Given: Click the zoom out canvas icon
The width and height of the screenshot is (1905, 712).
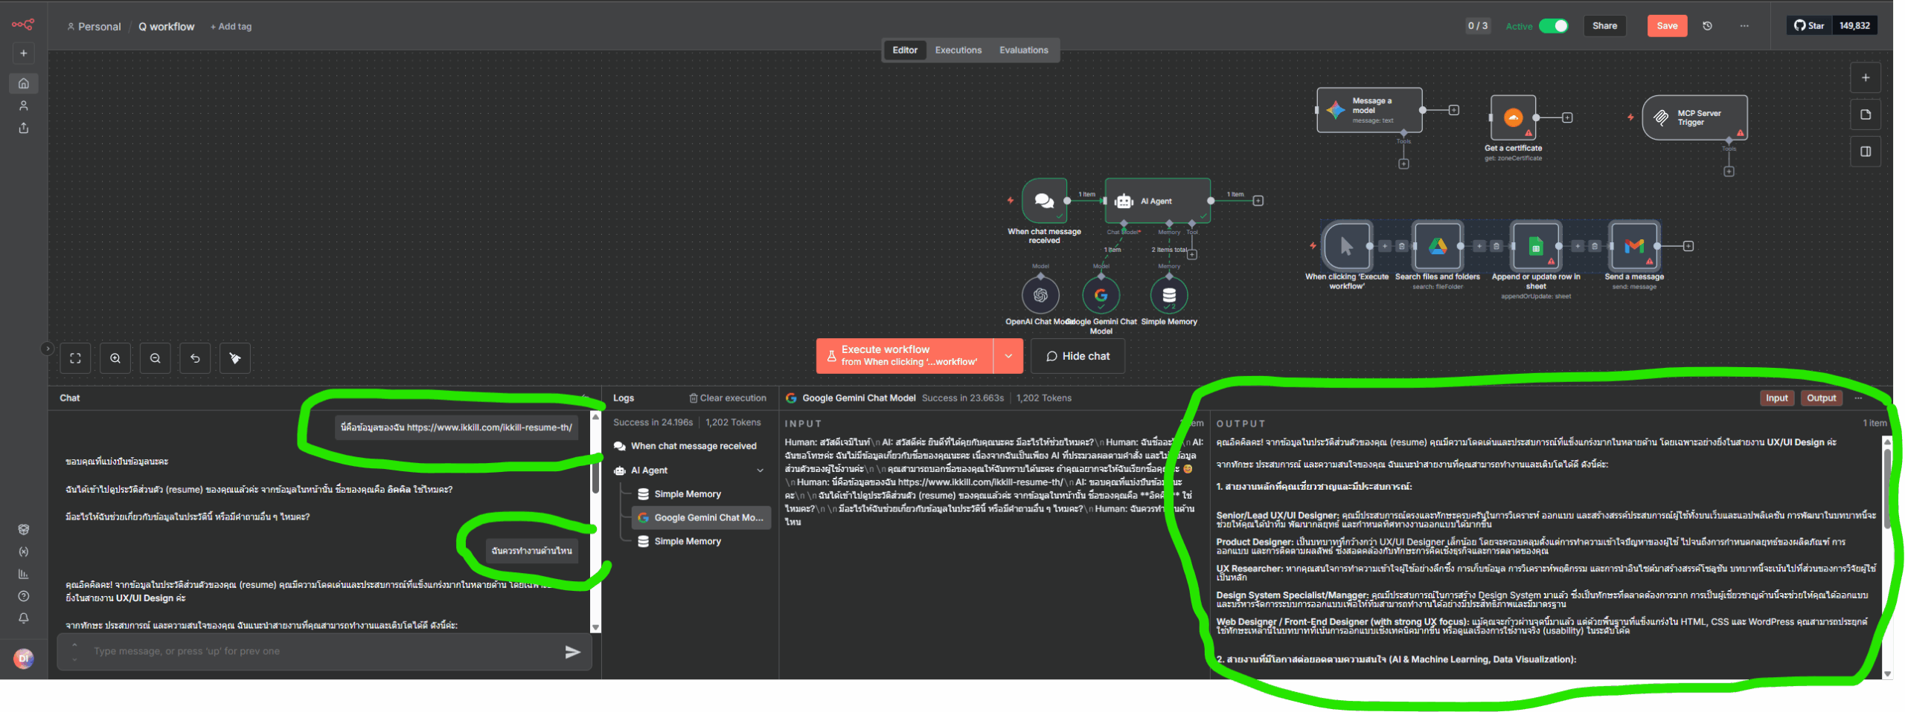Looking at the screenshot, I should (x=156, y=358).
